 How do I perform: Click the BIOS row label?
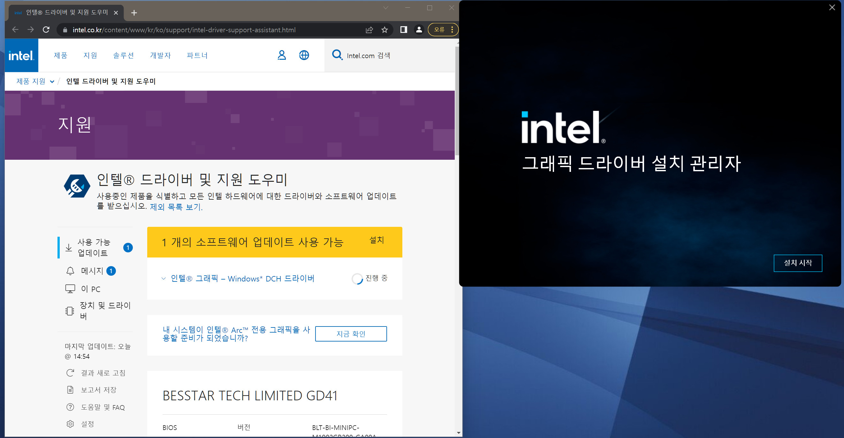[170, 427]
